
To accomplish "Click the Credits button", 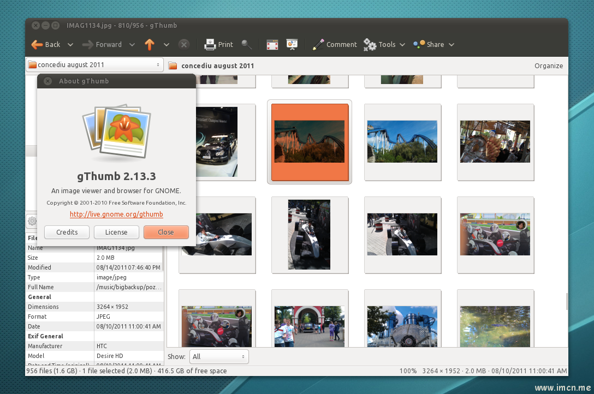I will pyautogui.click(x=67, y=232).
